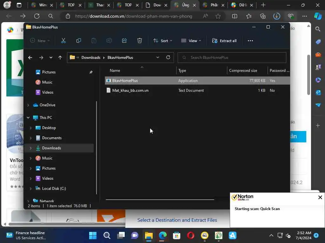Click the Delete trash icon in Explorer

(x=140, y=41)
